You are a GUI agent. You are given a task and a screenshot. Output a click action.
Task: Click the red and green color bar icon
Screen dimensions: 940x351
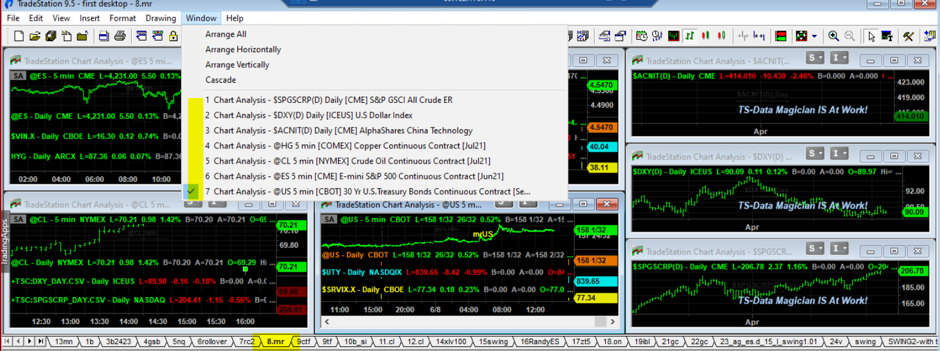click(x=781, y=36)
